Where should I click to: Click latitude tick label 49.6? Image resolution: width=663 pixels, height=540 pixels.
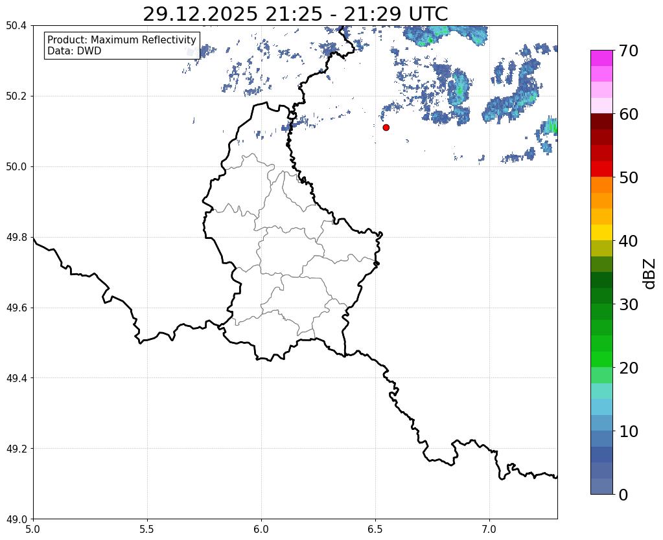tap(16, 308)
